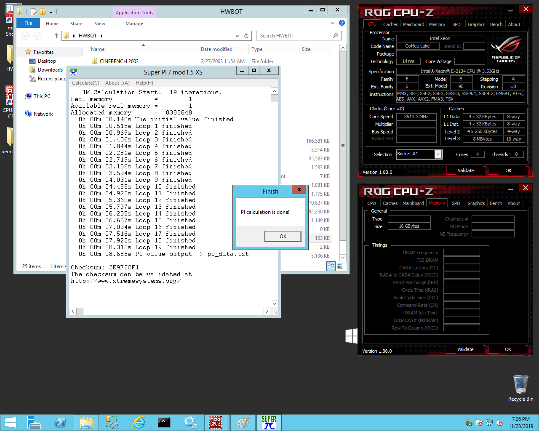Open Paint taskbar icon
The image size is (539, 431).
242,423
